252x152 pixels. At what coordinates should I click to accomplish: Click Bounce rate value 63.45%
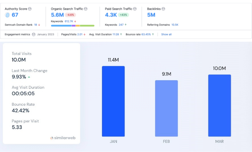(x=146, y=34)
